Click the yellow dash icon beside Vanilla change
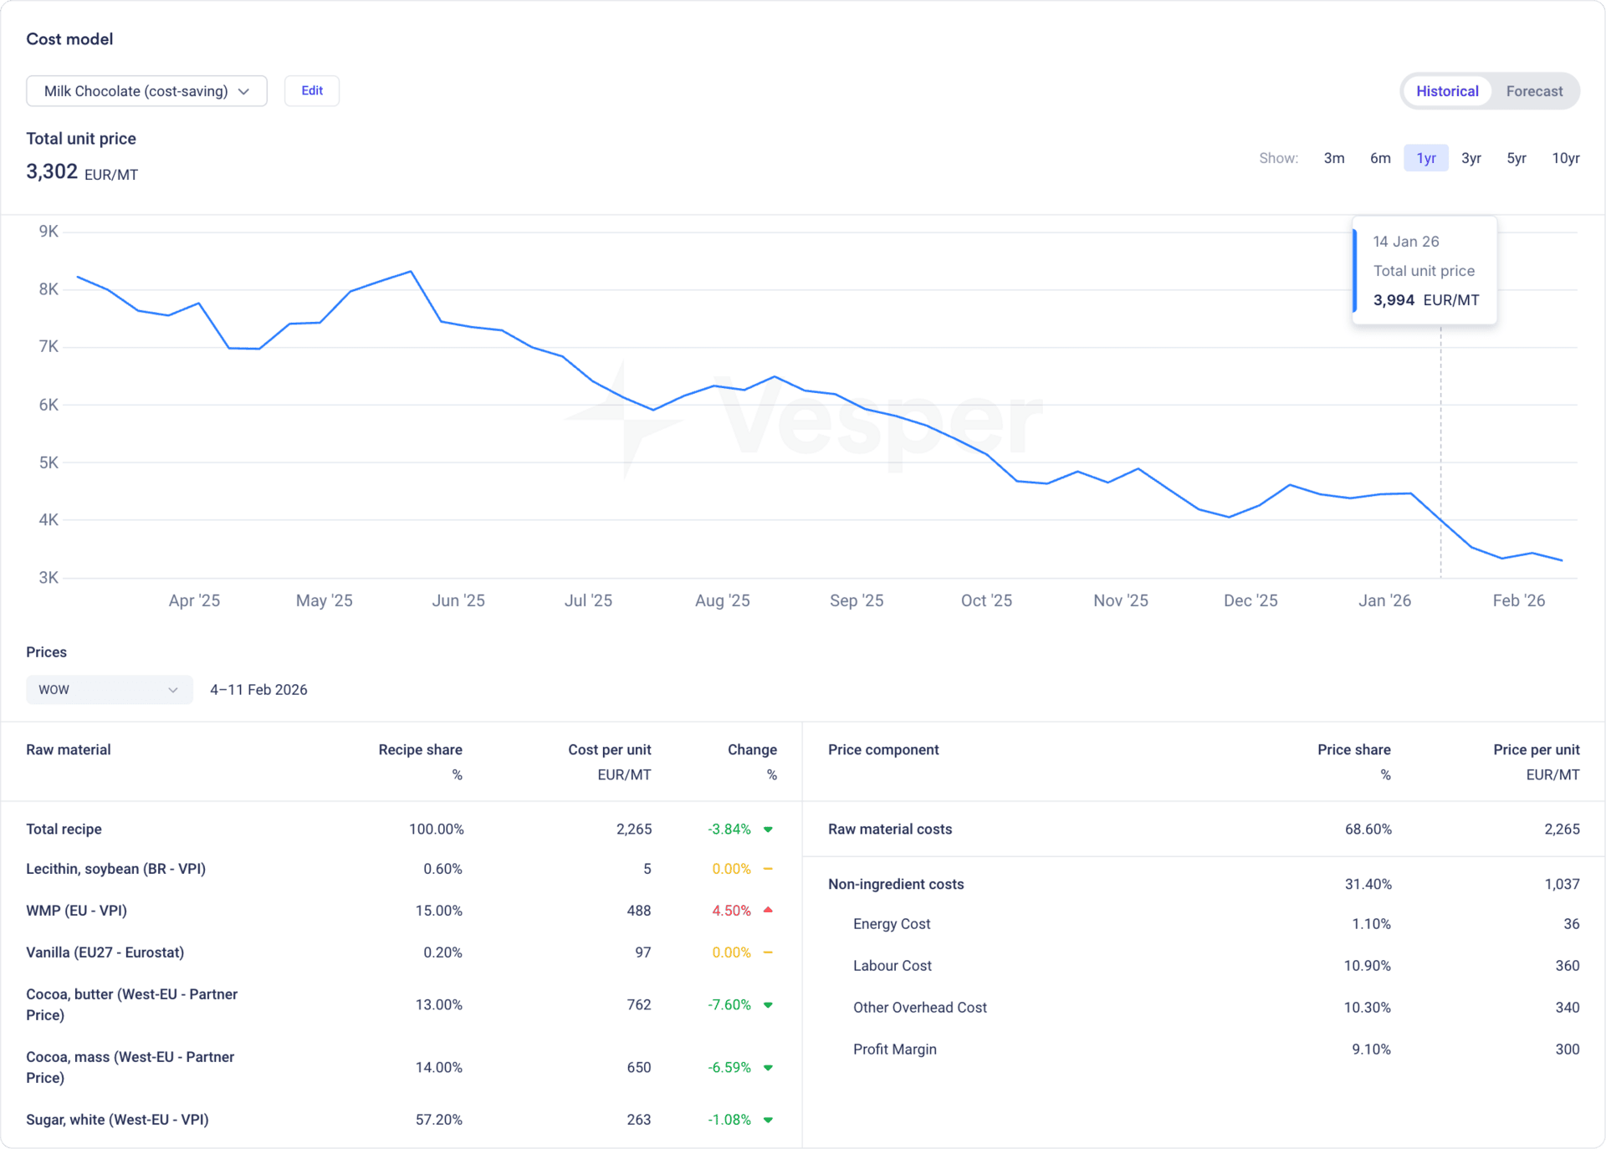 click(768, 952)
